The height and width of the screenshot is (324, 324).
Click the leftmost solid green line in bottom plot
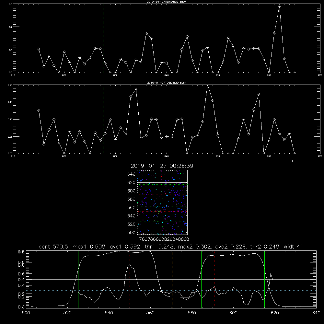(x=78, y=279)
